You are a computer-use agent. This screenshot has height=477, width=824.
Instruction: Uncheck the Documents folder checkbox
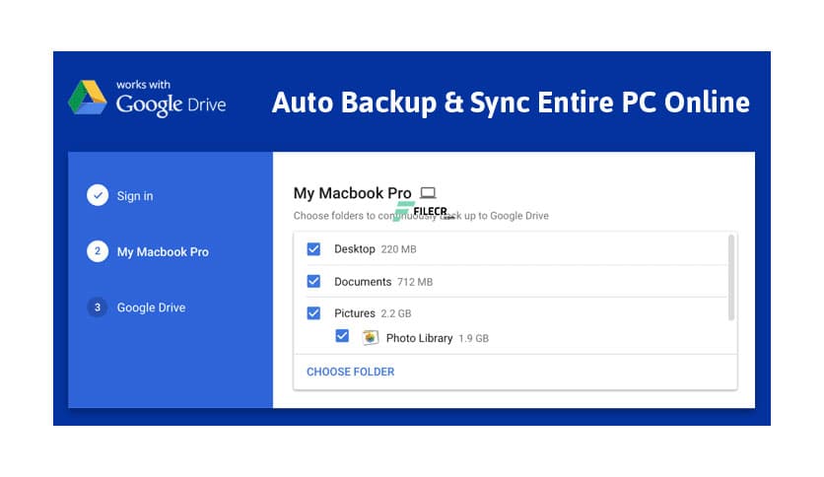[x=313, y=281]
